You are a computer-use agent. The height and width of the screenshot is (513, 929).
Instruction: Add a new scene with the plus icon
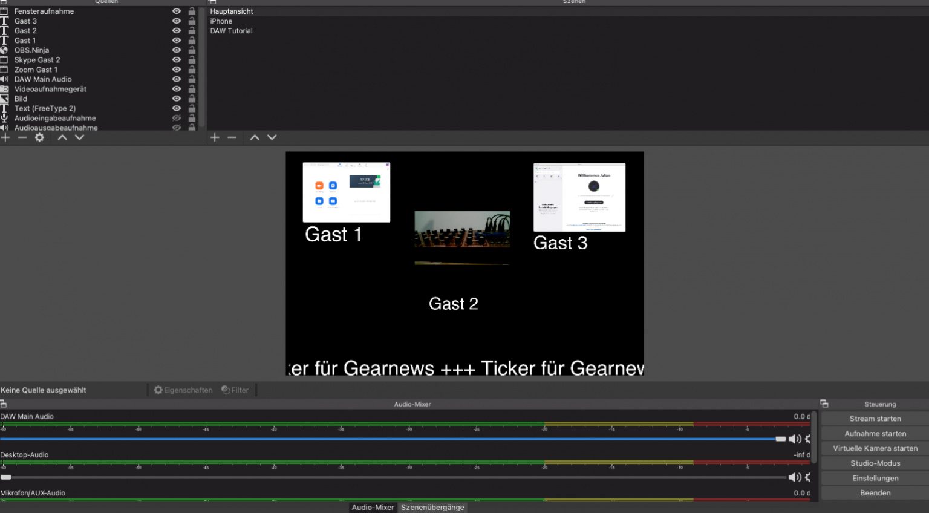pyautogui.click(x=215, y=138)
